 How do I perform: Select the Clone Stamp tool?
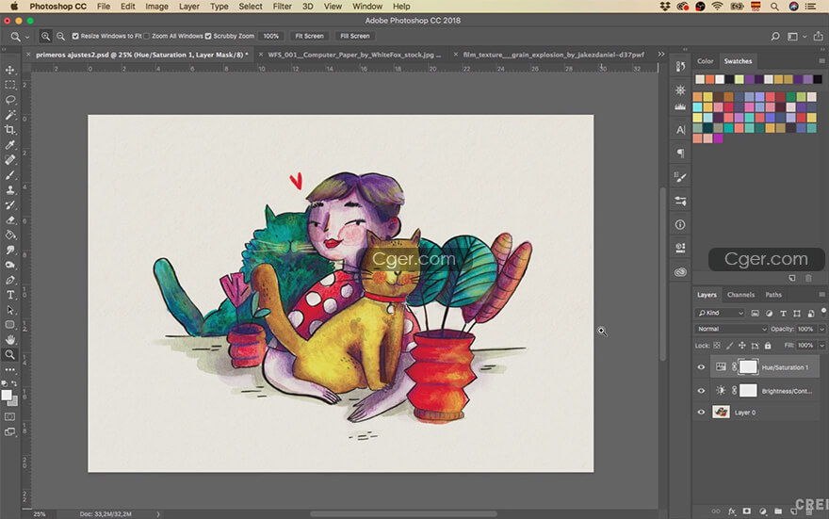click(10, 189)
